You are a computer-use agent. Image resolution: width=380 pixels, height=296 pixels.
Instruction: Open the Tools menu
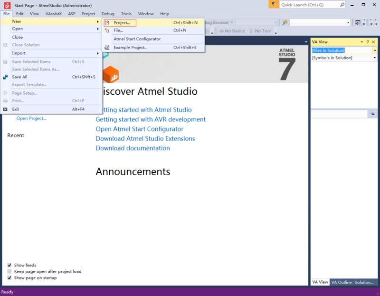(x=126, y=14)
